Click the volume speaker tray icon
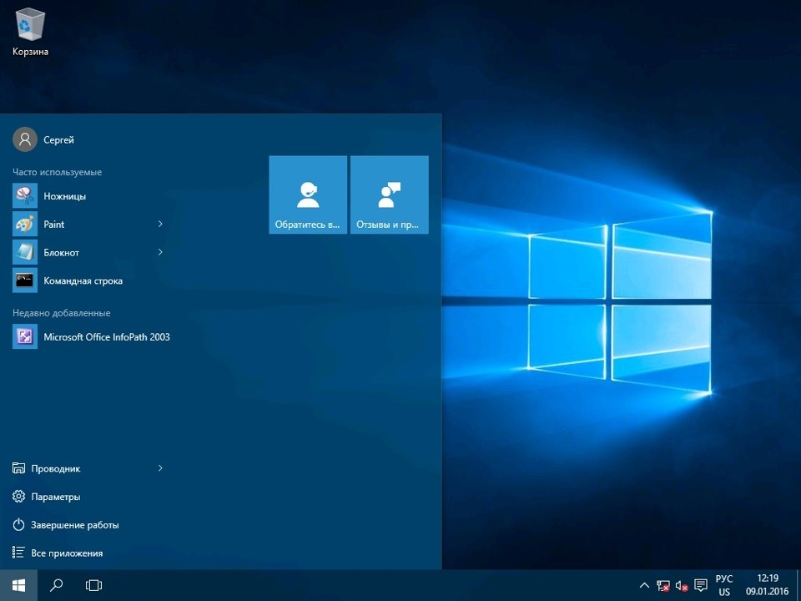 click(682, 585)
